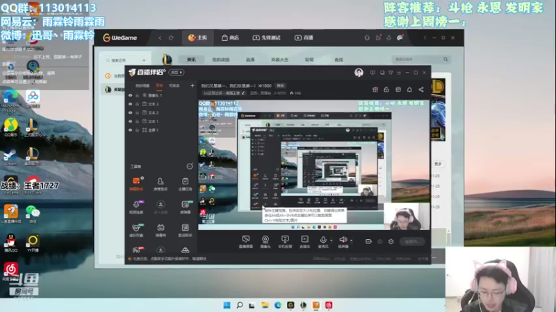Expand the toolbox more-options circle button
The height and width of the screenshot is (312, 556).
pos(190,166)
